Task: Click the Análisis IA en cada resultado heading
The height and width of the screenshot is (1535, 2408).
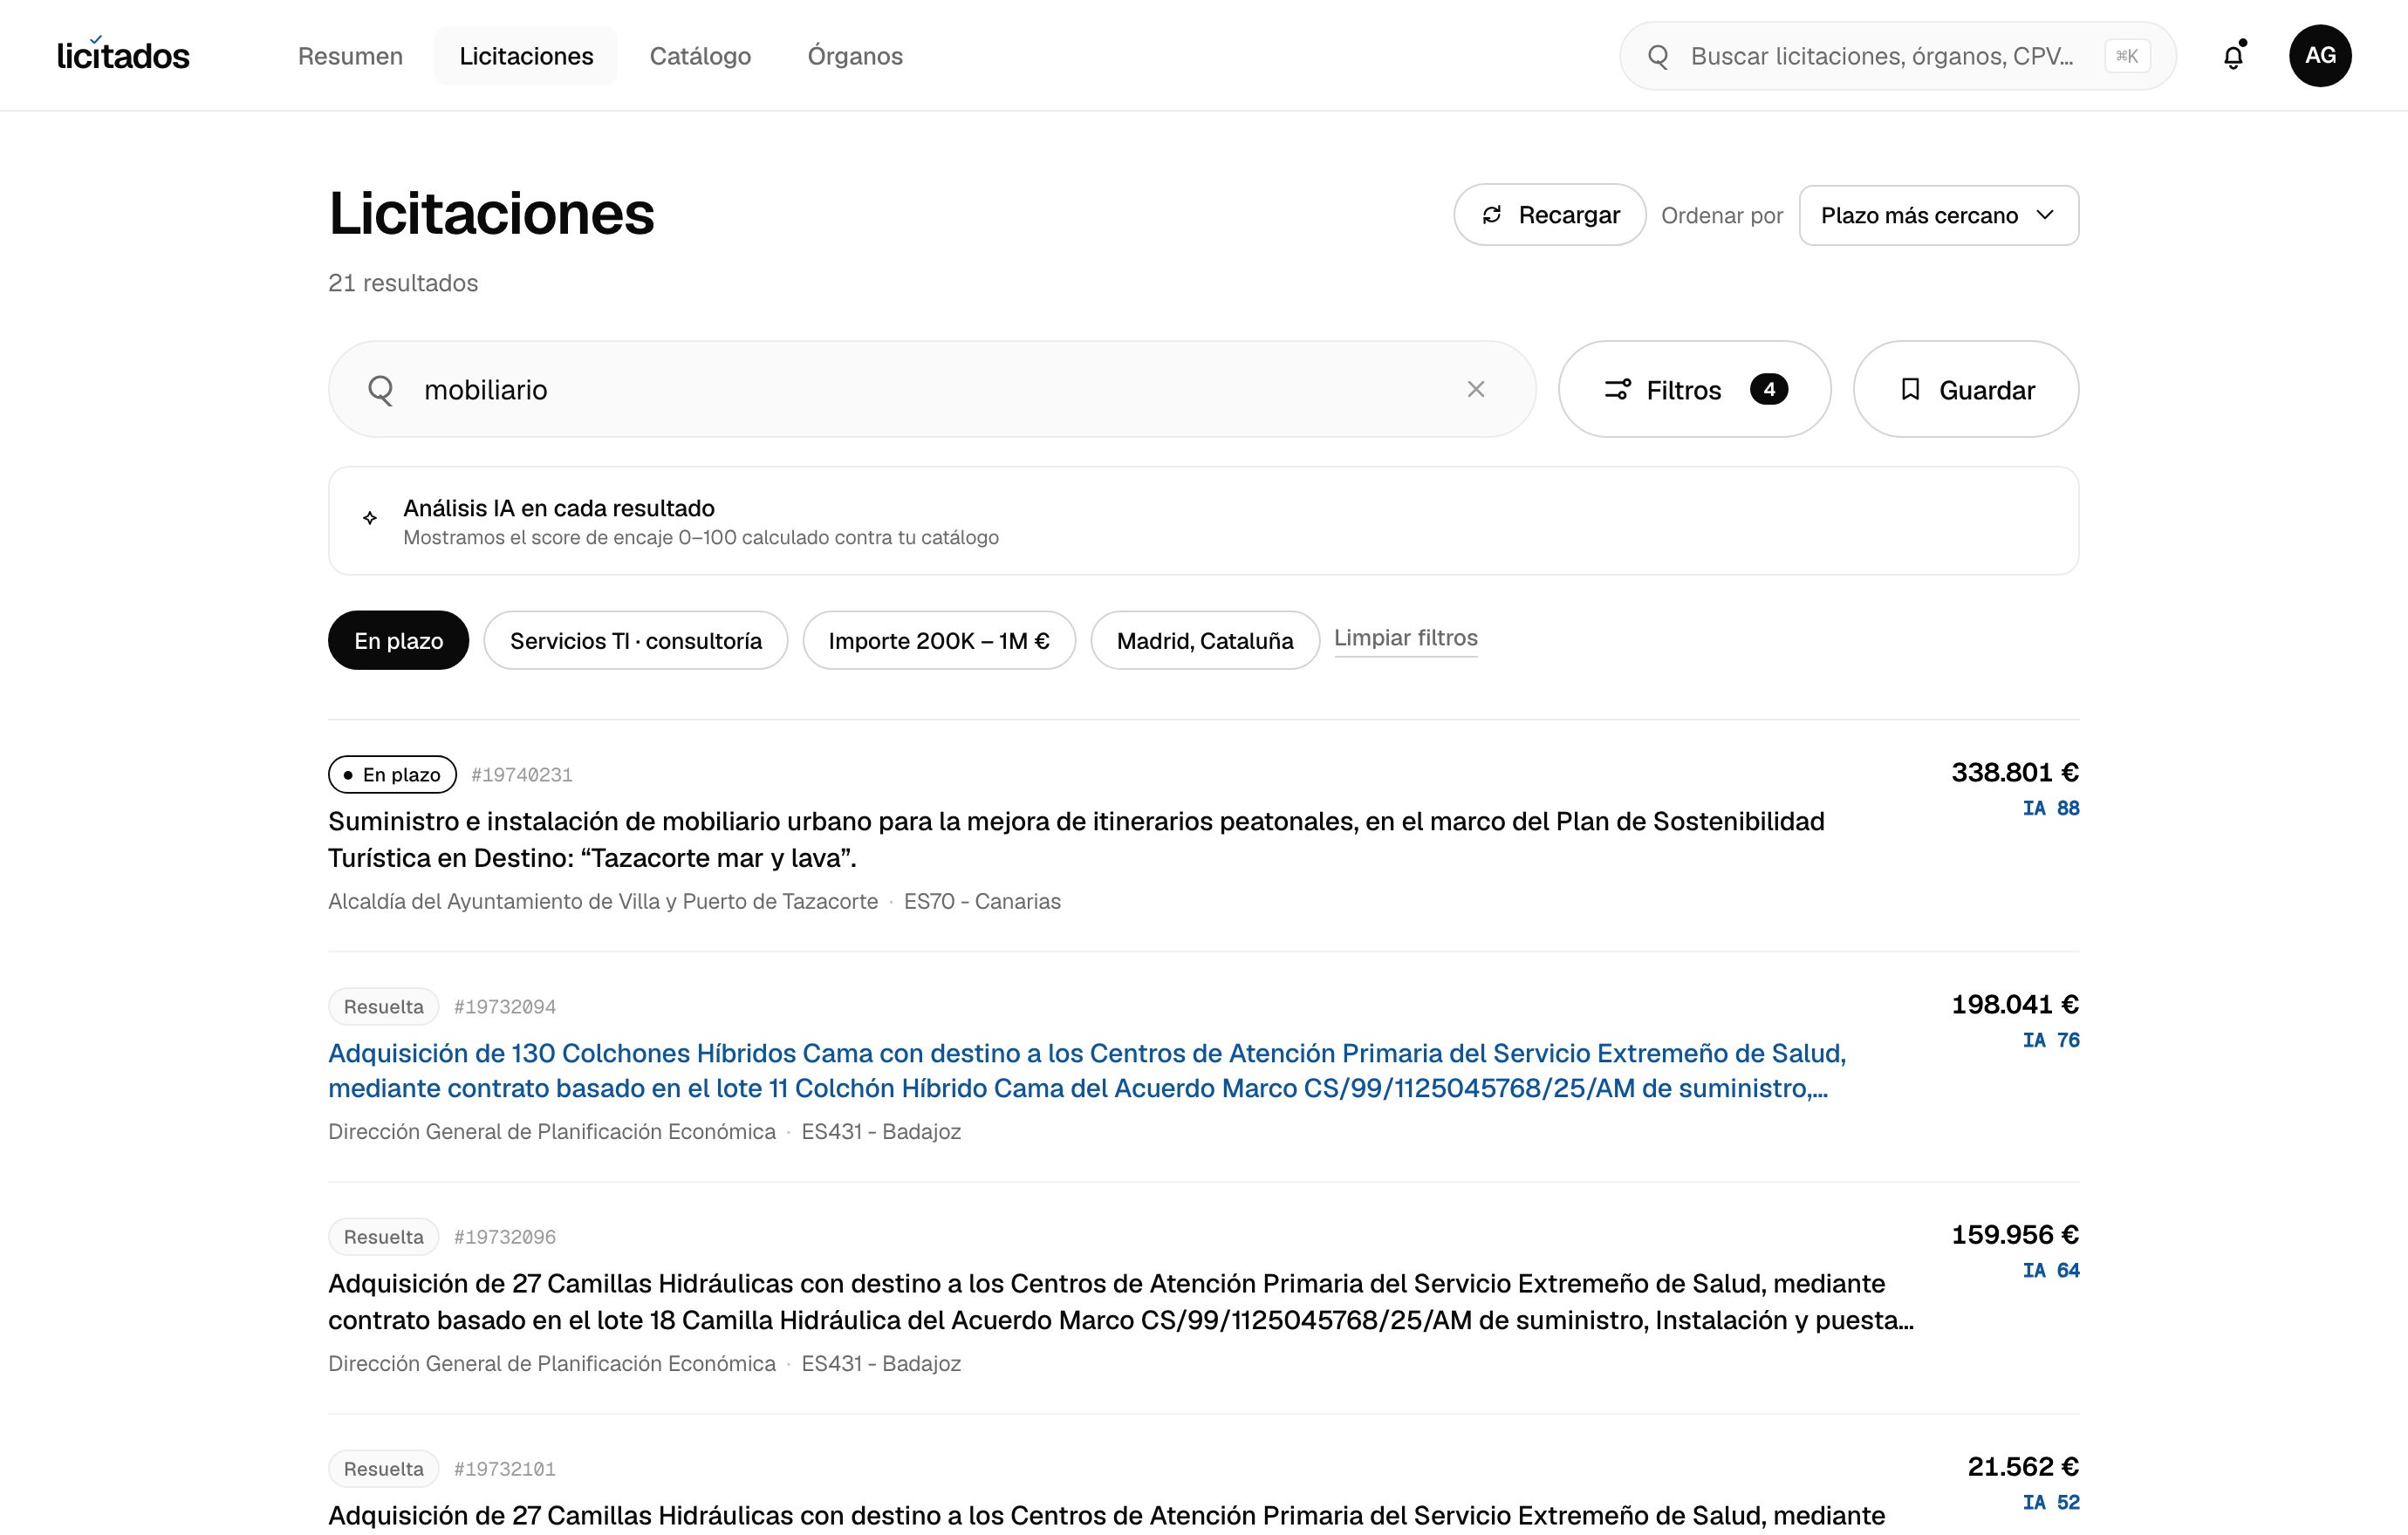Action: pos(559,508)
